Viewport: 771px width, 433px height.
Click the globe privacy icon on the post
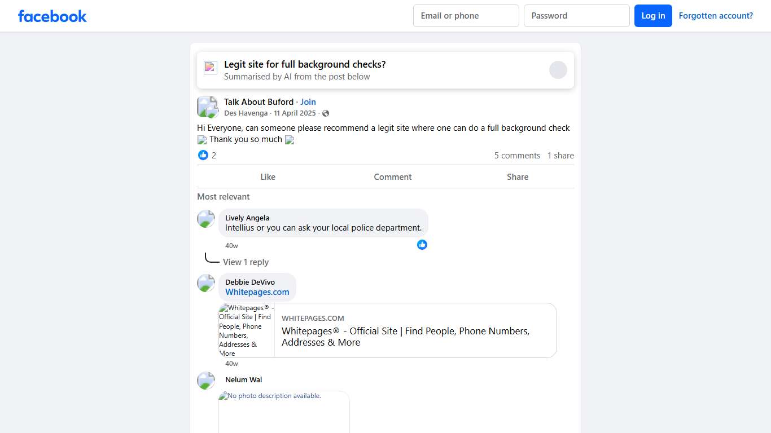coord(326,113)
